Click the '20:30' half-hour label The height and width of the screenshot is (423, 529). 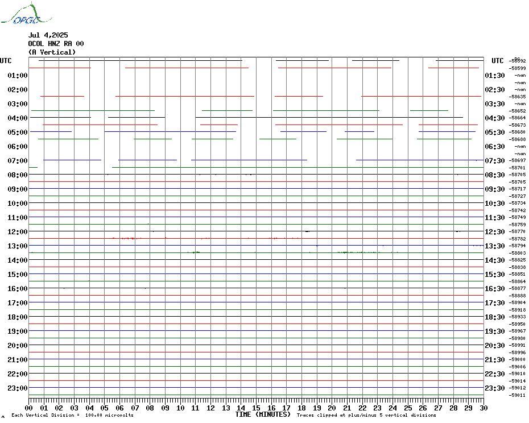point(495,346)
